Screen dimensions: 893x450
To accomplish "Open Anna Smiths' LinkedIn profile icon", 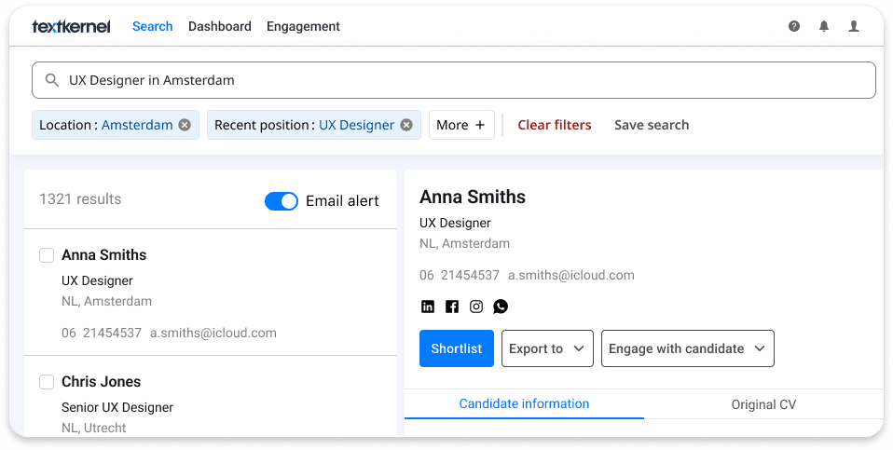I will pos(428,307).
